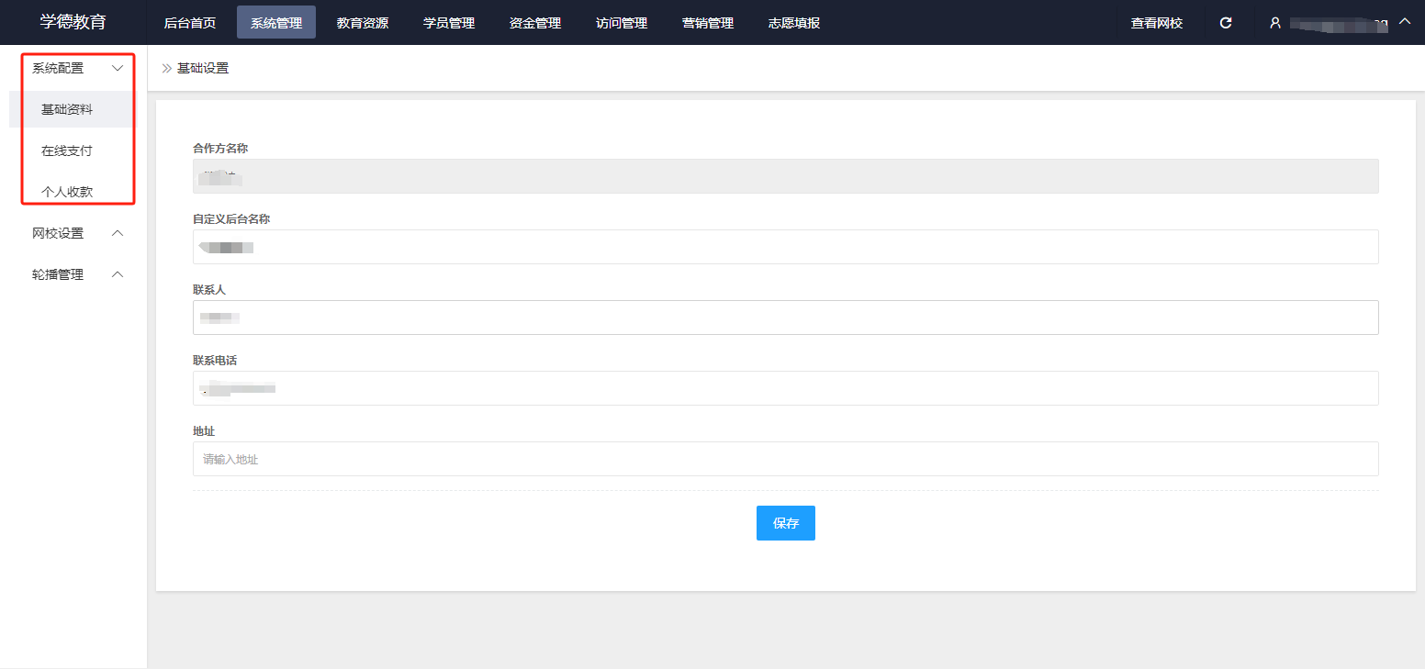Viewport: 1425px width, 669px height.
Task: Focus the 自定义后台名称 input
Action: click(786, 247)
